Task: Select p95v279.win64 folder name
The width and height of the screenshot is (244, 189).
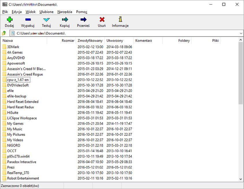Action: coord(18,156)
